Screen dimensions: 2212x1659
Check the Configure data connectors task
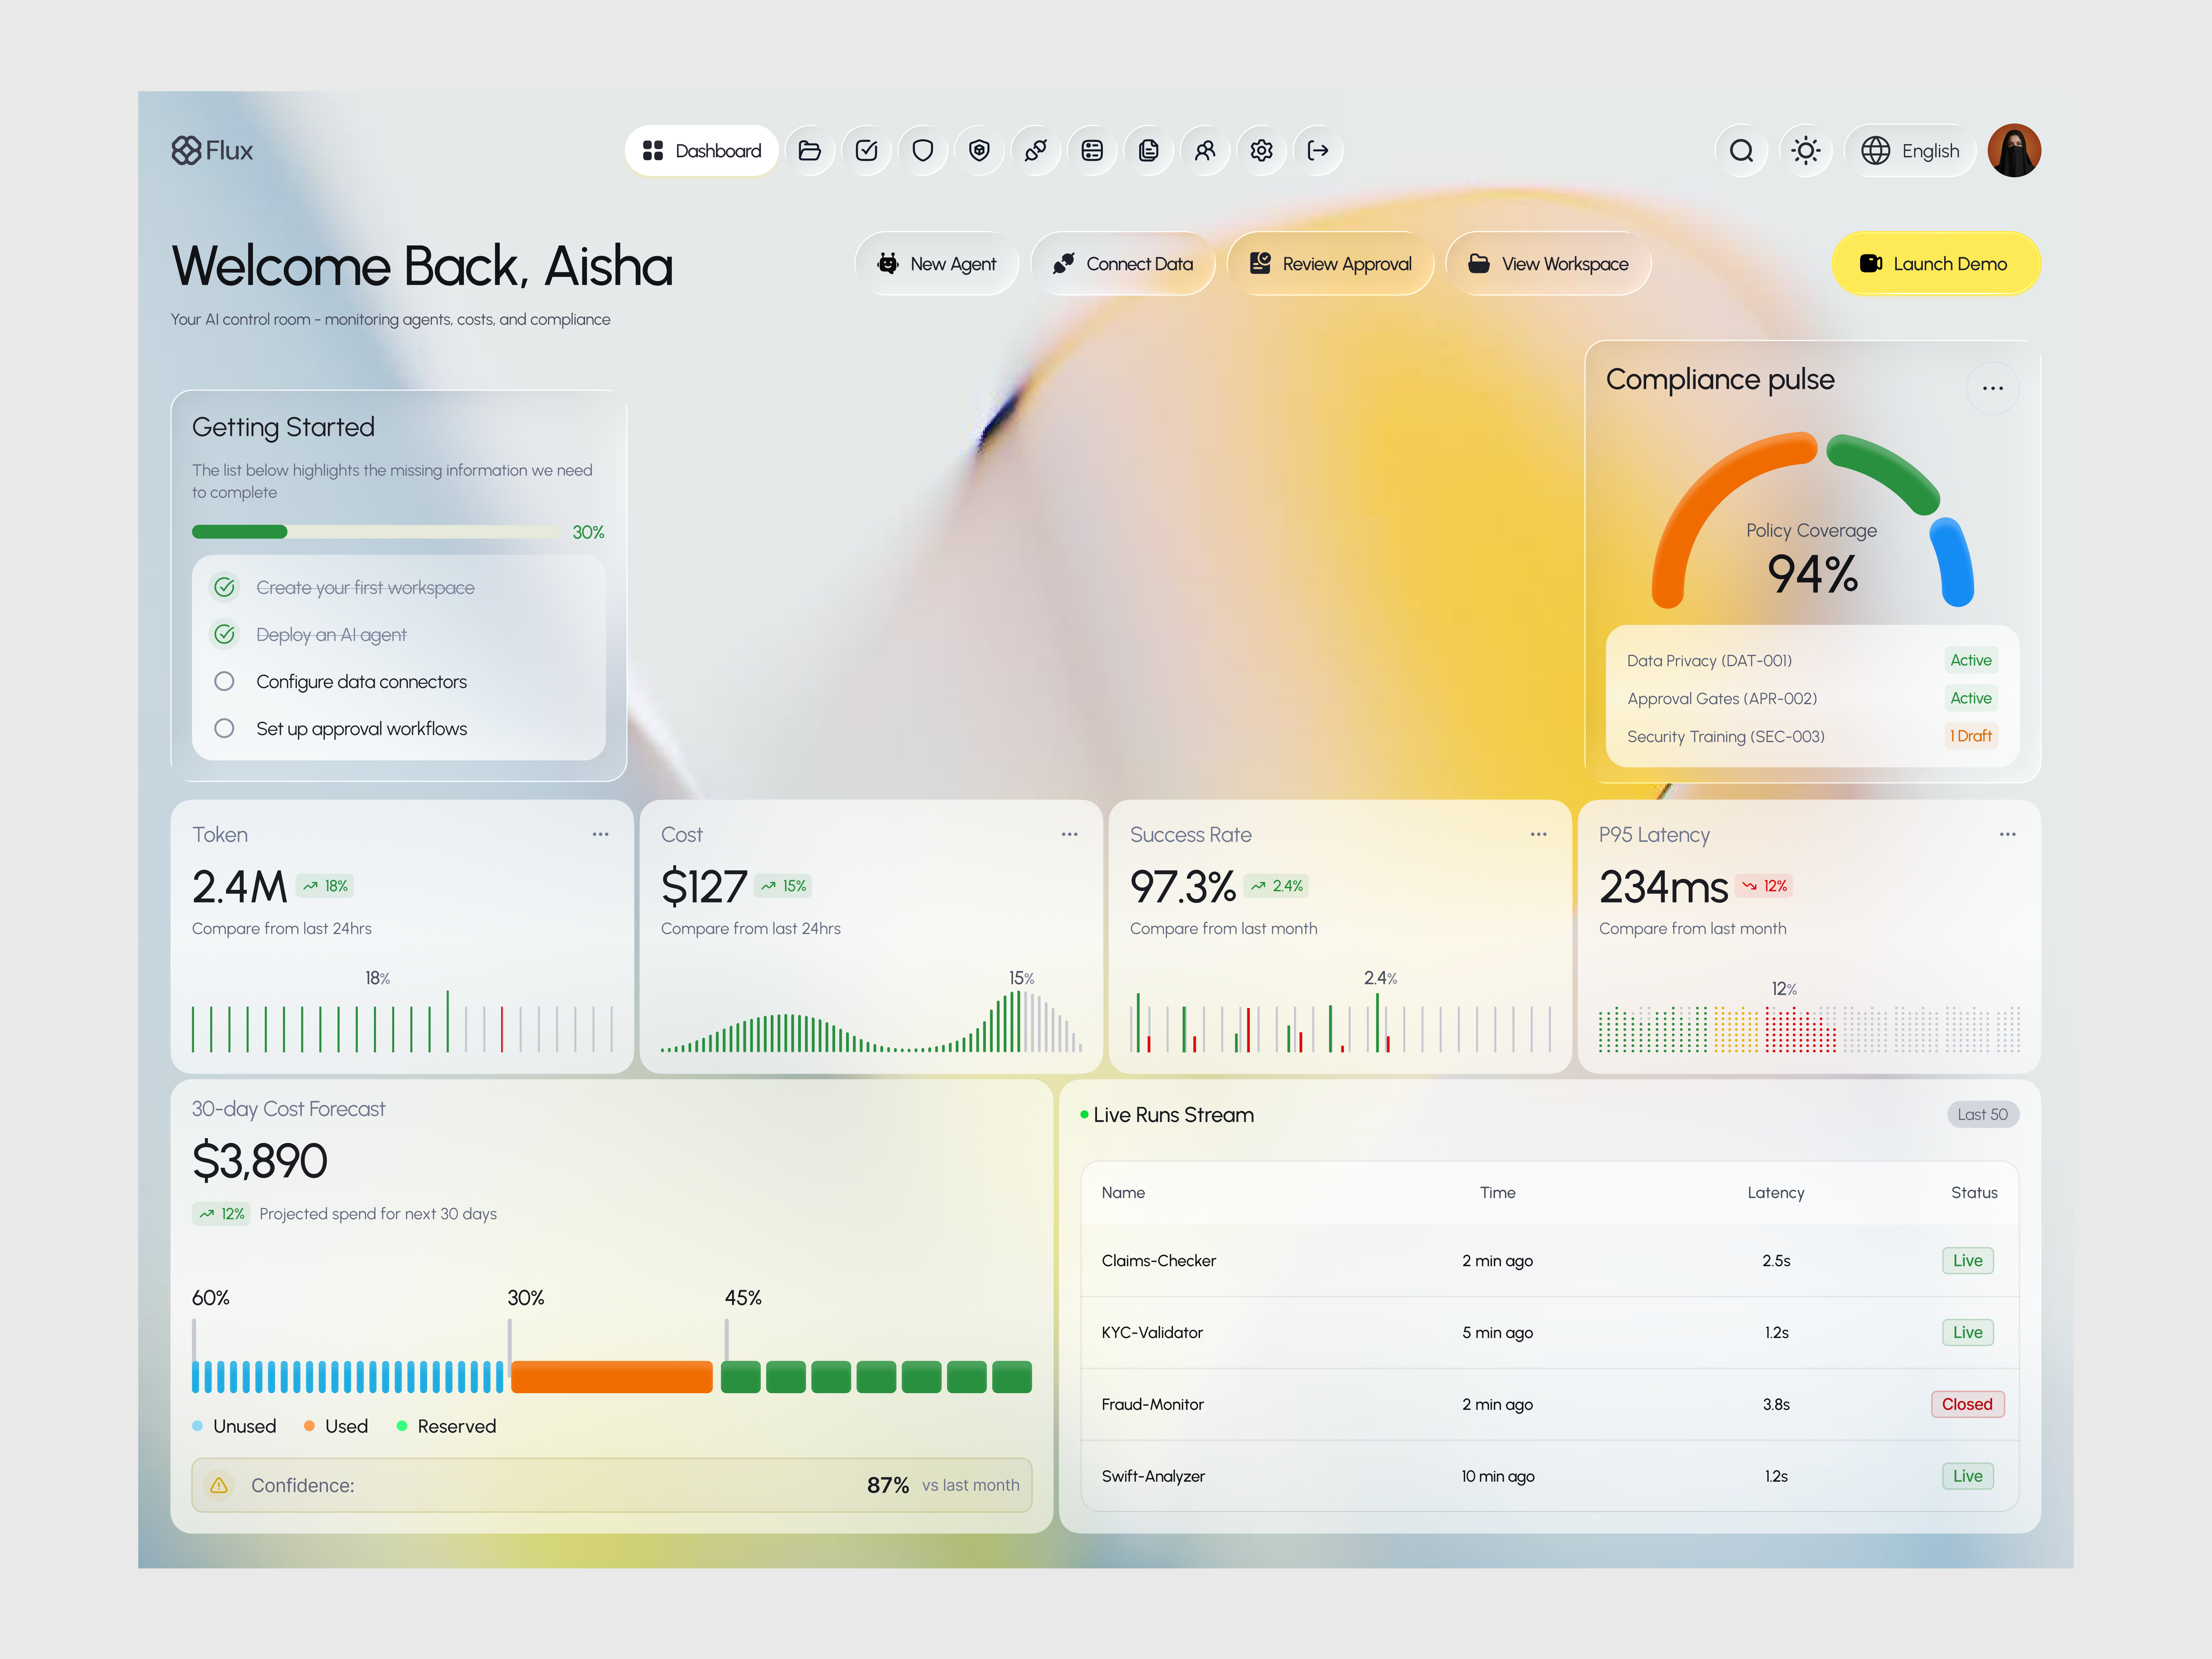point(224,681)
